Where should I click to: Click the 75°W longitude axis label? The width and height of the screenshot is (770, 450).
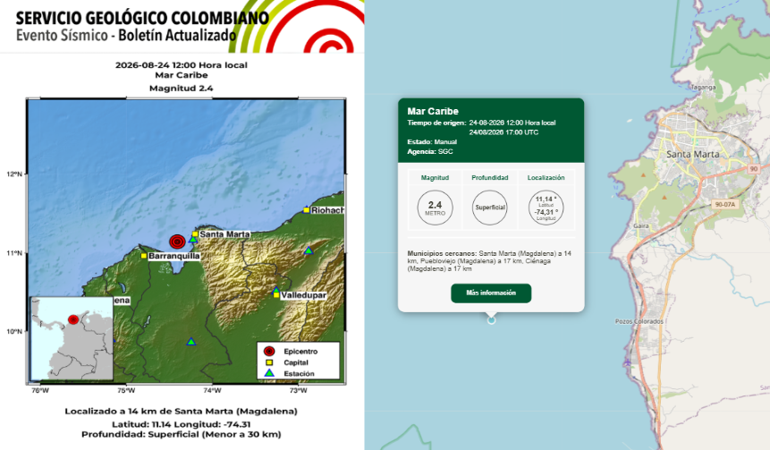pos(126,391)
